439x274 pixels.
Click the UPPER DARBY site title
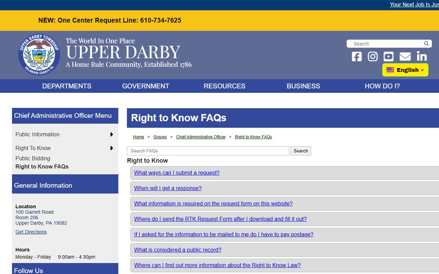coord(123,52)
